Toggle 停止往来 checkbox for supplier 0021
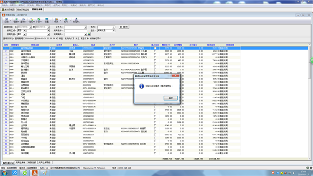313x176 pixels. [155, 110]
